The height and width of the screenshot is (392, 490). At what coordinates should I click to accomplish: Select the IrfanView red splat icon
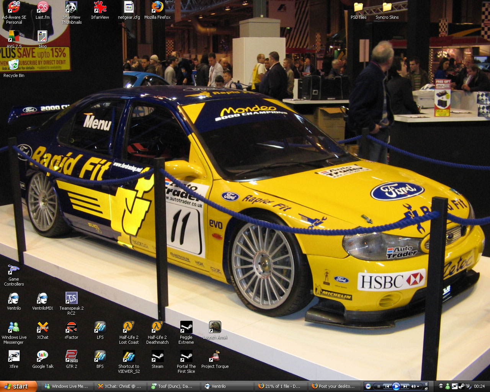coord(100,10)
